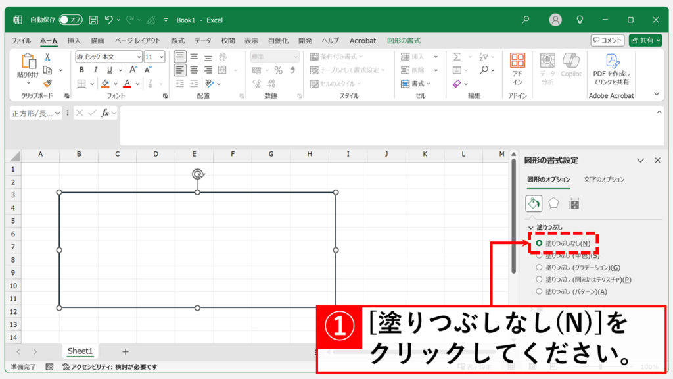Image resolution: width=673 pixels, height=379 pixels.
Task: Open Size & Properties icon in format pane
Action: click(x=574, y=204)
